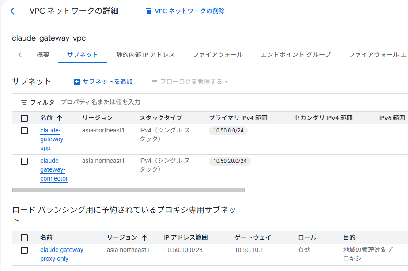This screenshot has height=271, width=408.
Task: Click the スタックタイプ column header
Action: (161, 118)
